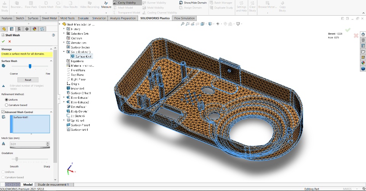Uncheck the Advanced Mesh Control checkbox
Image resolution: width=366 pixels, height=191 pixels.
[x=3, y=112]
